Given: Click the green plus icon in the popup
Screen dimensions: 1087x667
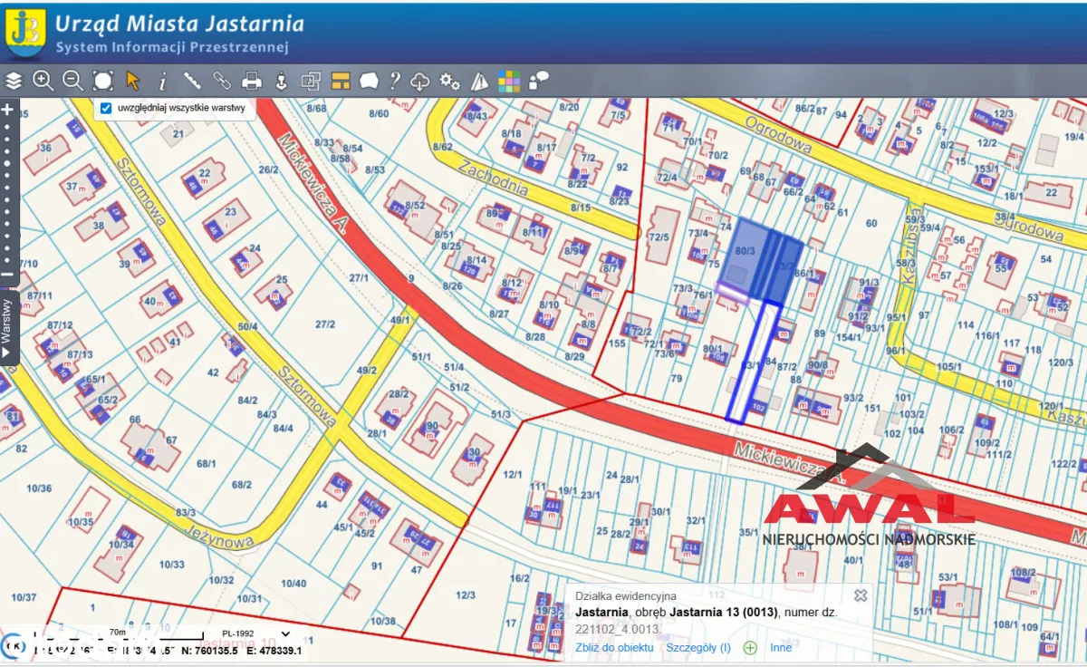Looking at the screenshot, I should pos(750,647).
